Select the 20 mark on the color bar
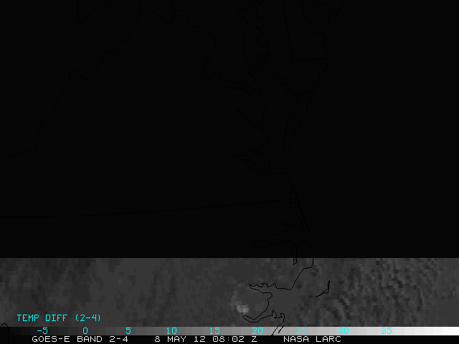 (257, 330)
